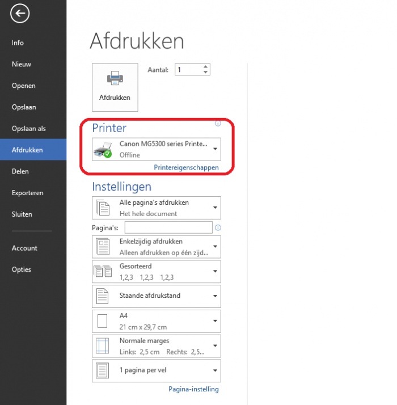The image size is (397, 405).
Task: Open Delen in the sidebar
Action: tap(33, 171)
